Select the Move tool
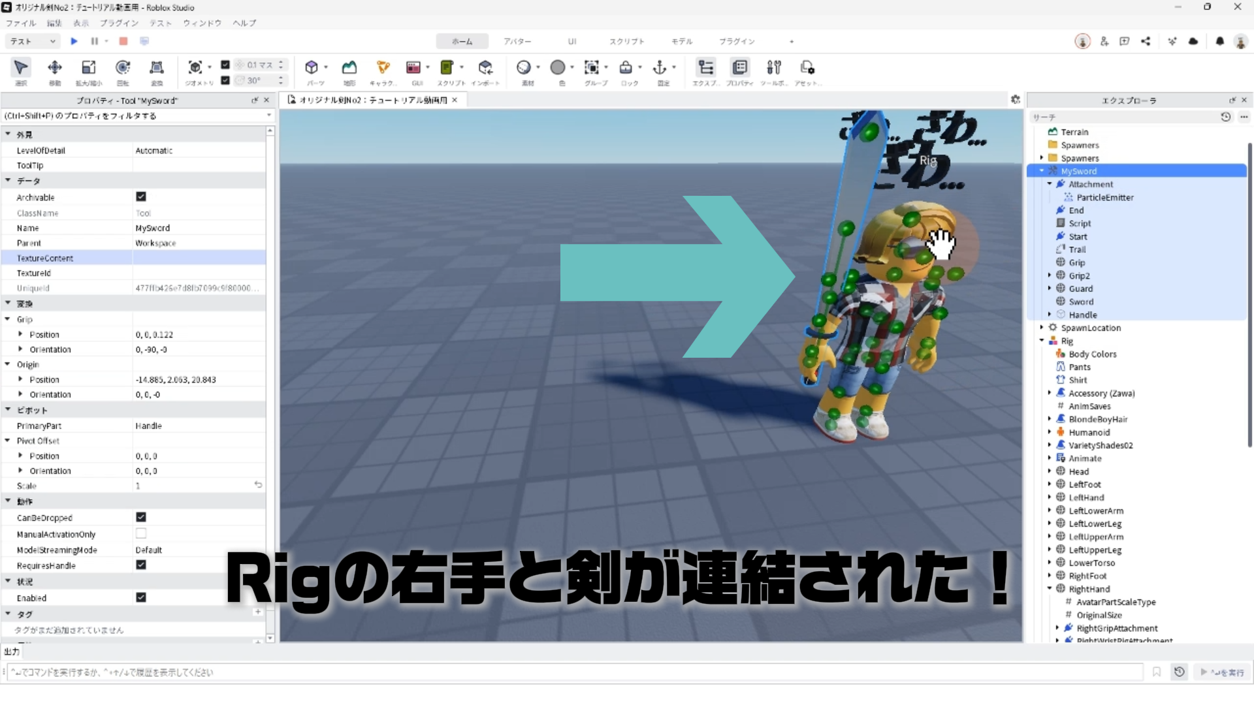The height and width of the screenshot is (705, 1254). click(x=55, y=68)
